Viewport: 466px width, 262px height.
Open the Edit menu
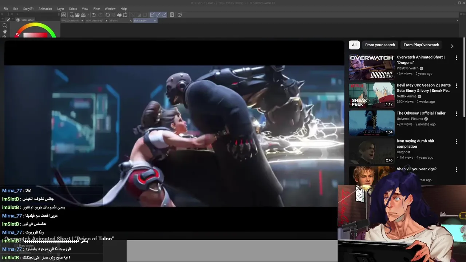coord(16,9)
